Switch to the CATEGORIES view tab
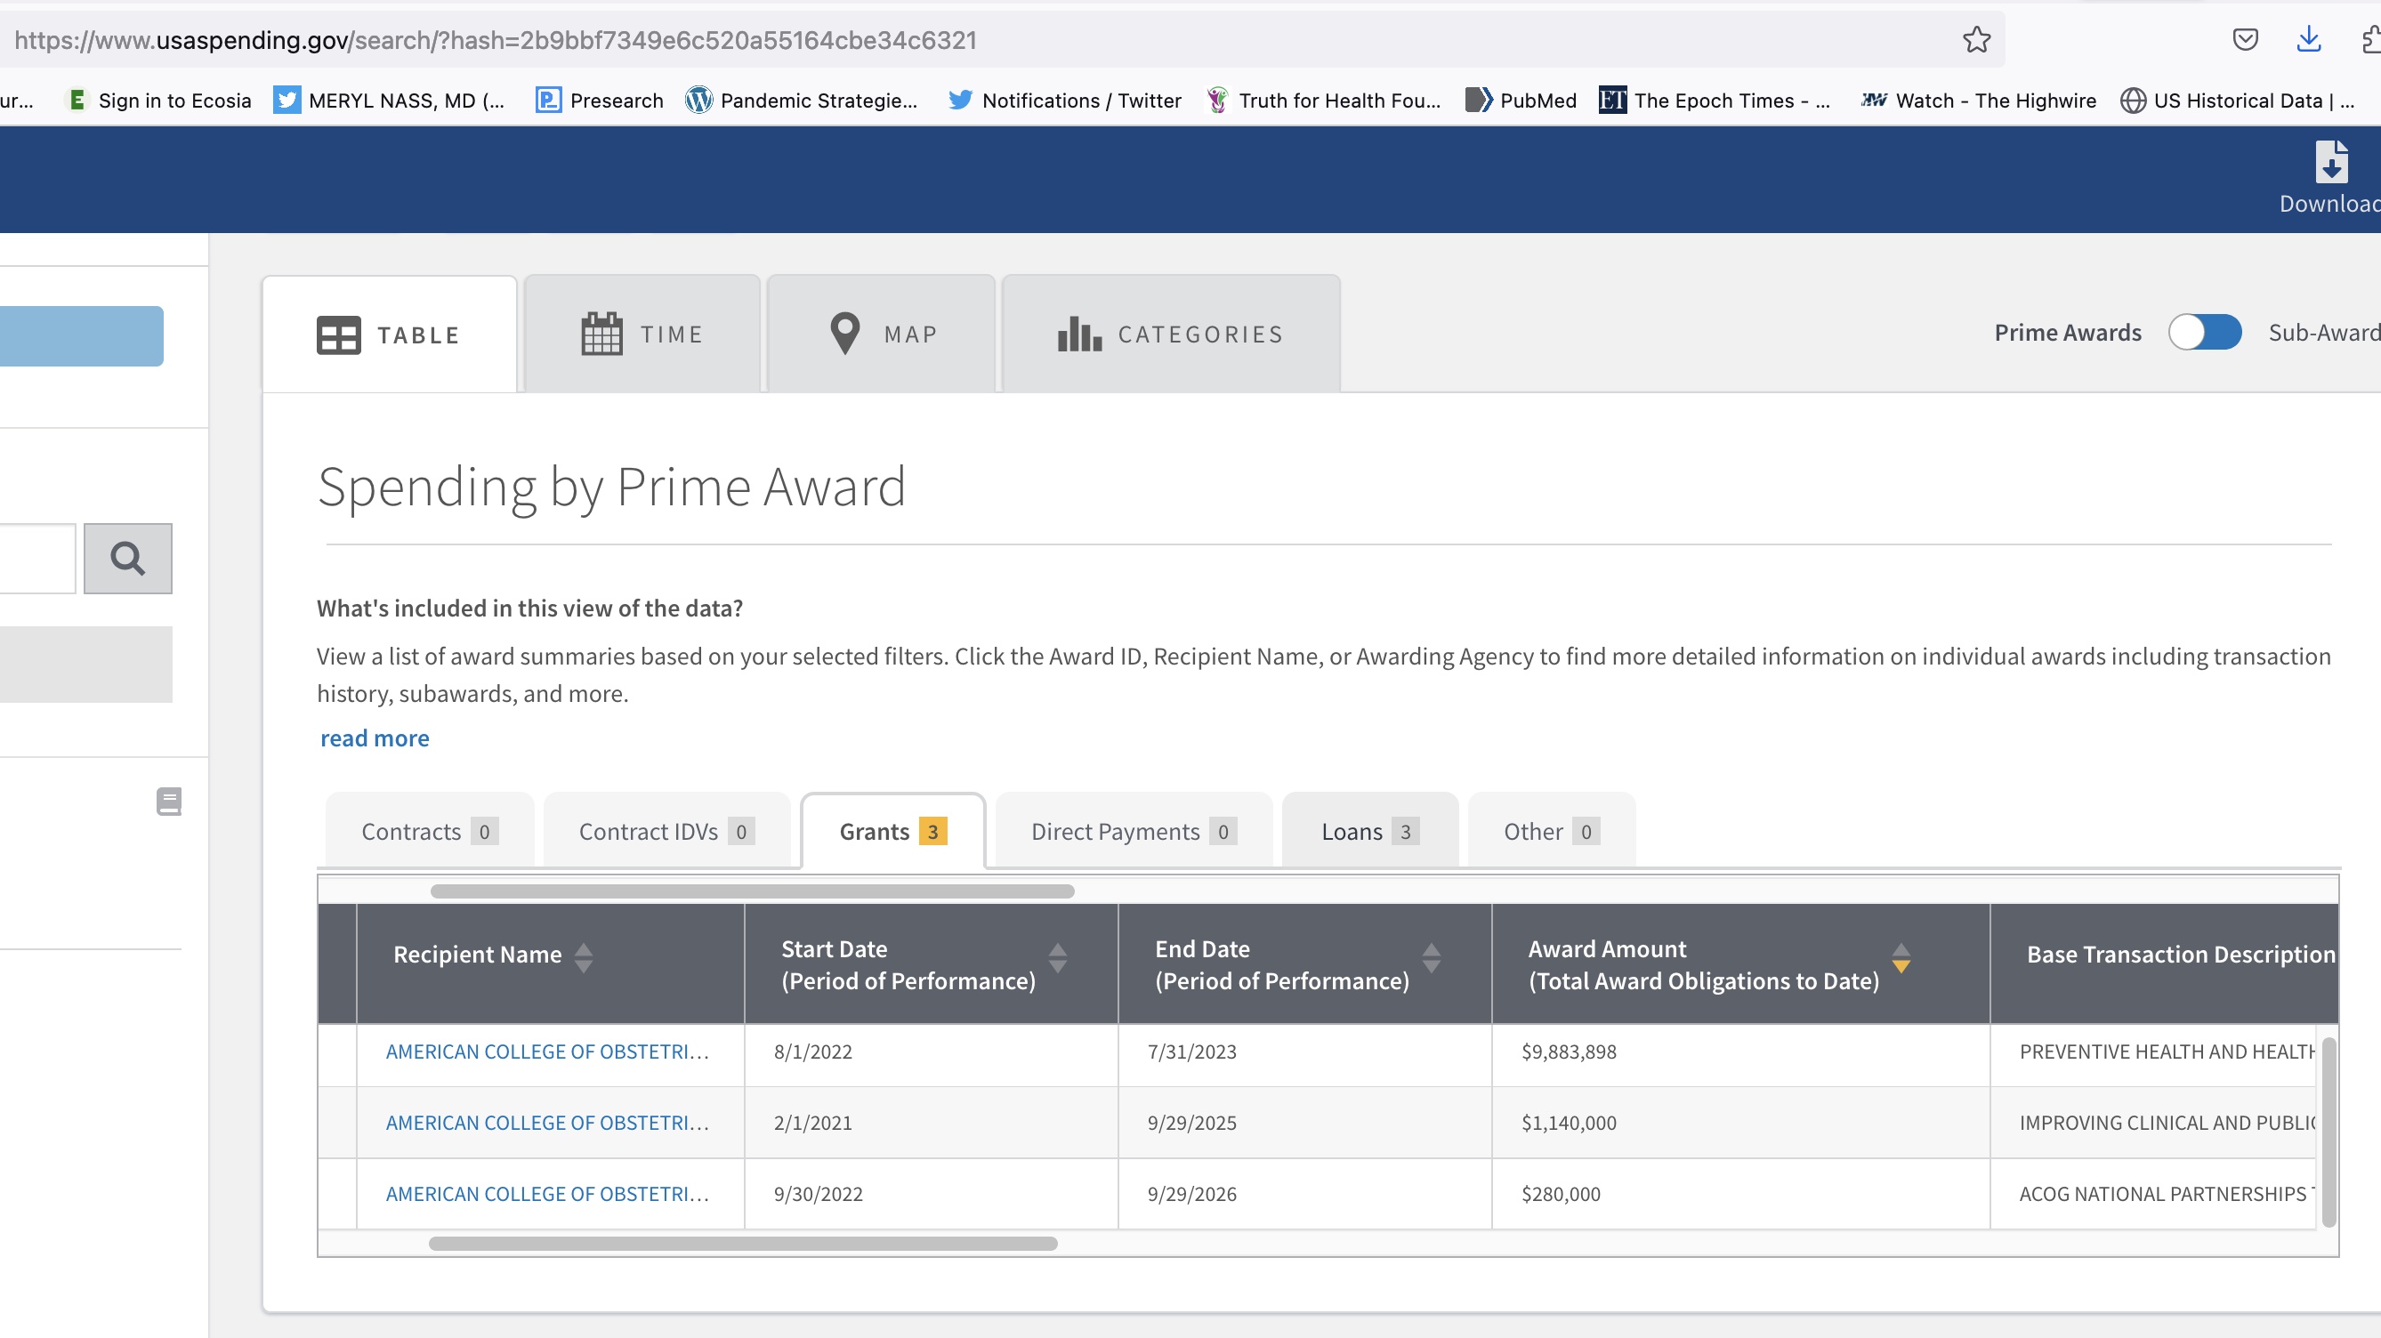2381x1338 pixels. pos(1170,334)
